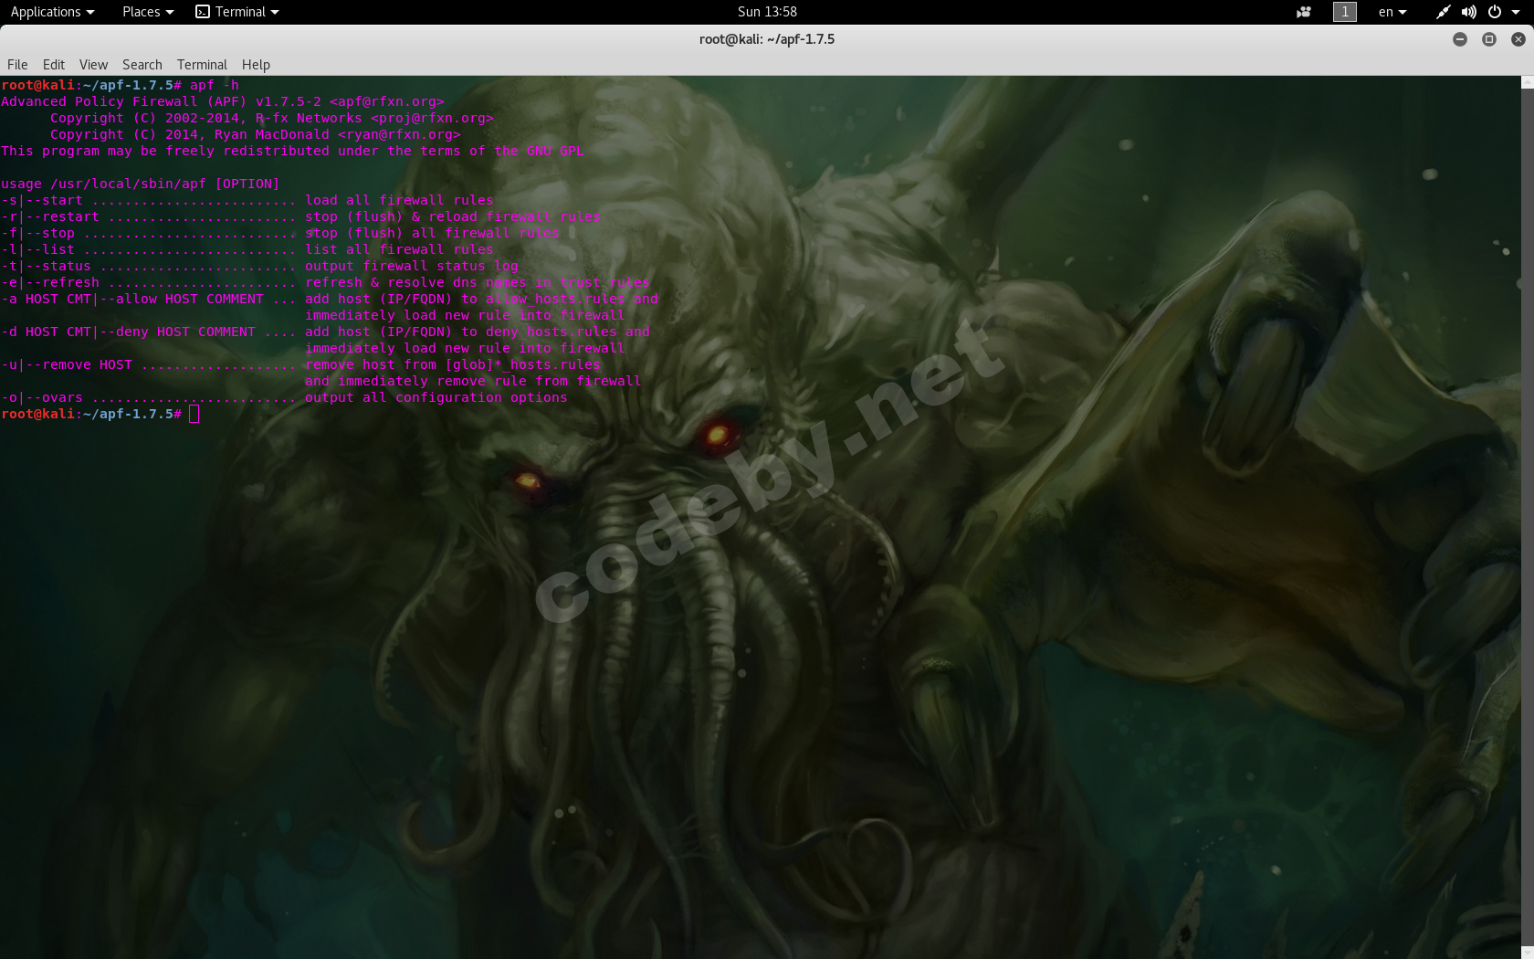The image size is (1534, 959).
Task: Open the 'en' keyboard layout dropdown
Action: [1392, 12]
